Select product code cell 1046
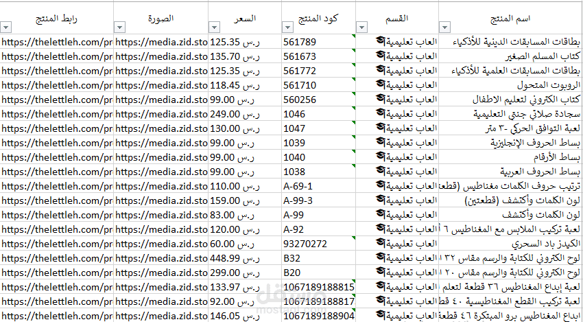This screenshot has width=583, height=322. pyautogui.click(x=319, y=114)
